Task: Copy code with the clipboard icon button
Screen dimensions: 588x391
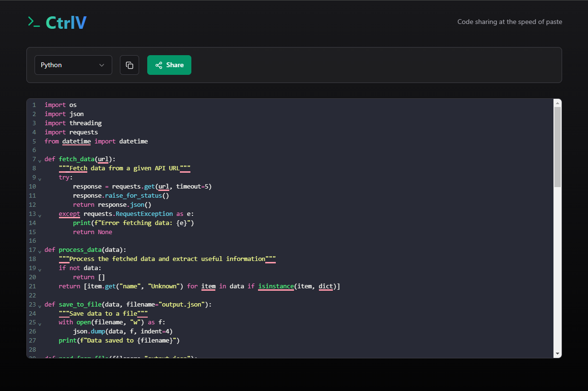Action: click(129, 65)
